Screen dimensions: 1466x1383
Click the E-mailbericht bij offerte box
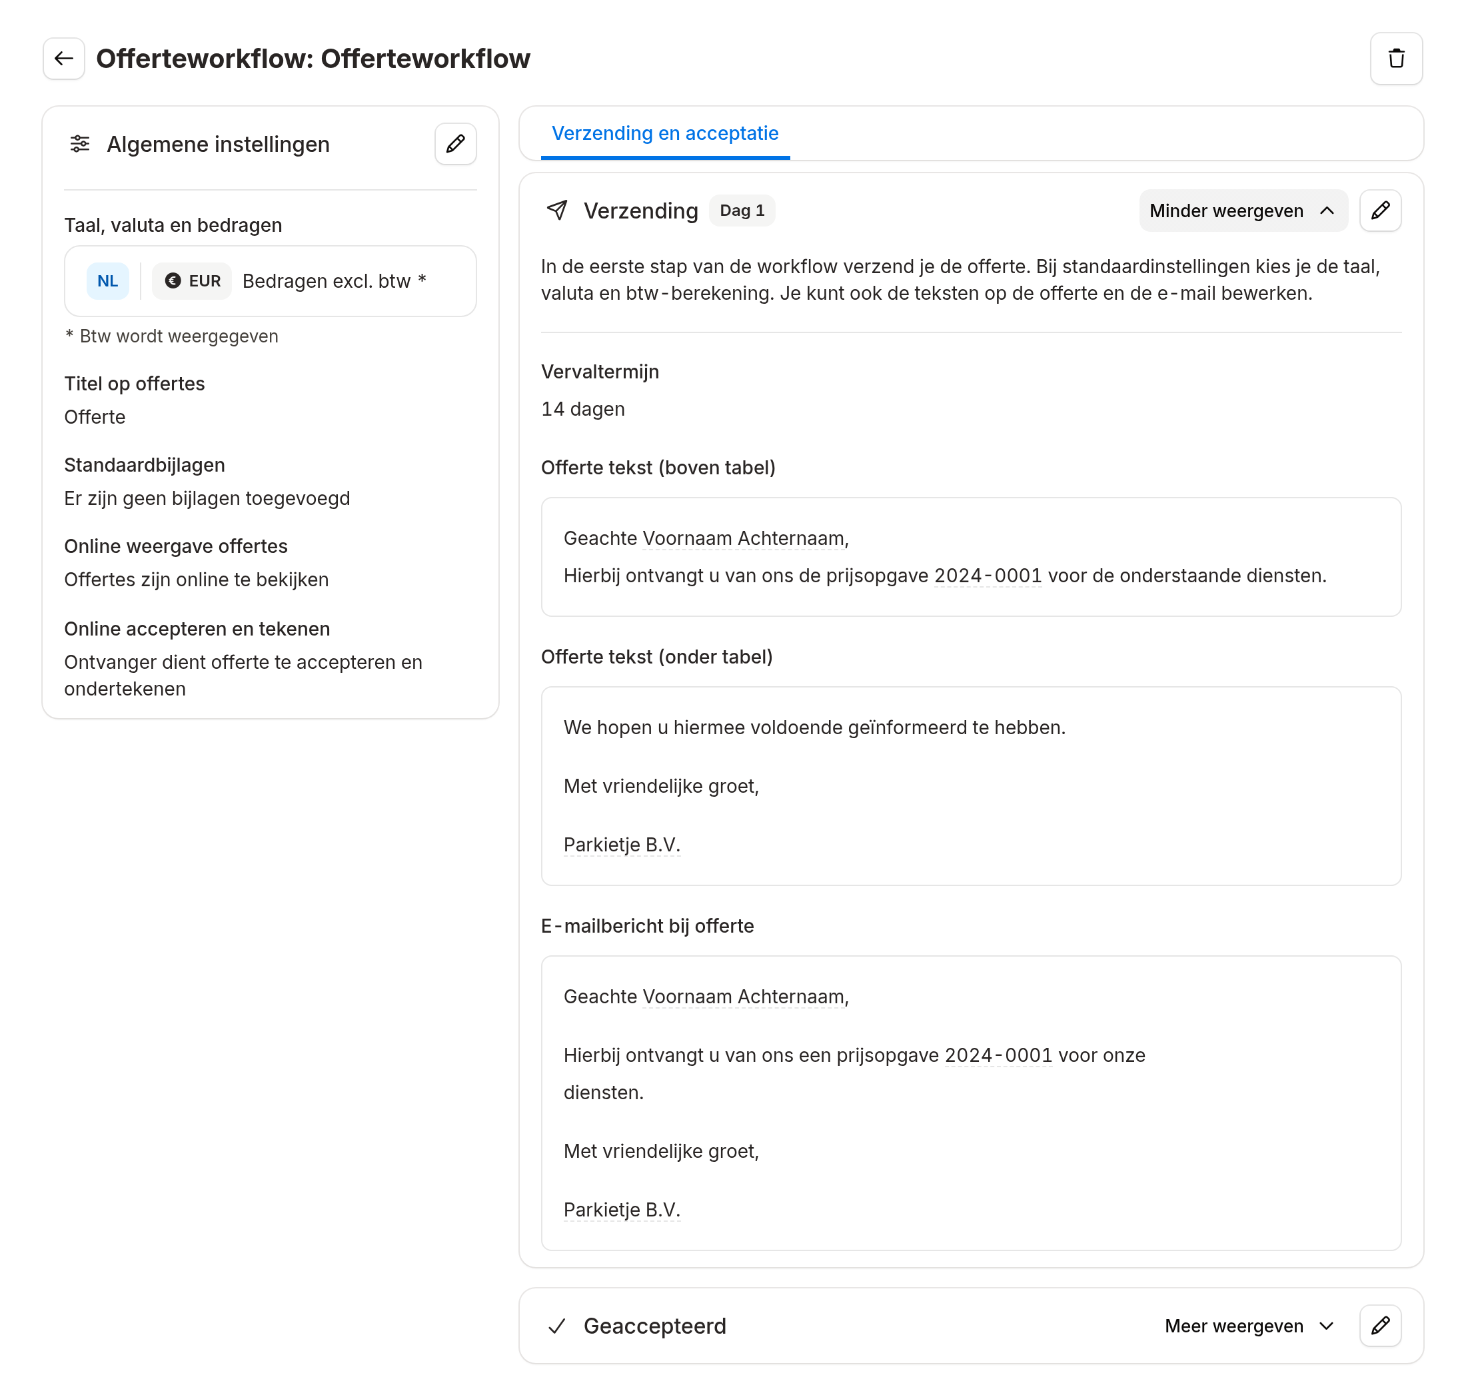970,1103
